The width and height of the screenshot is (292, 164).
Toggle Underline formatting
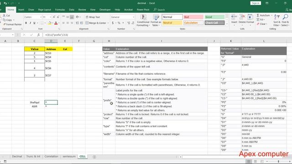click(34, 23)
